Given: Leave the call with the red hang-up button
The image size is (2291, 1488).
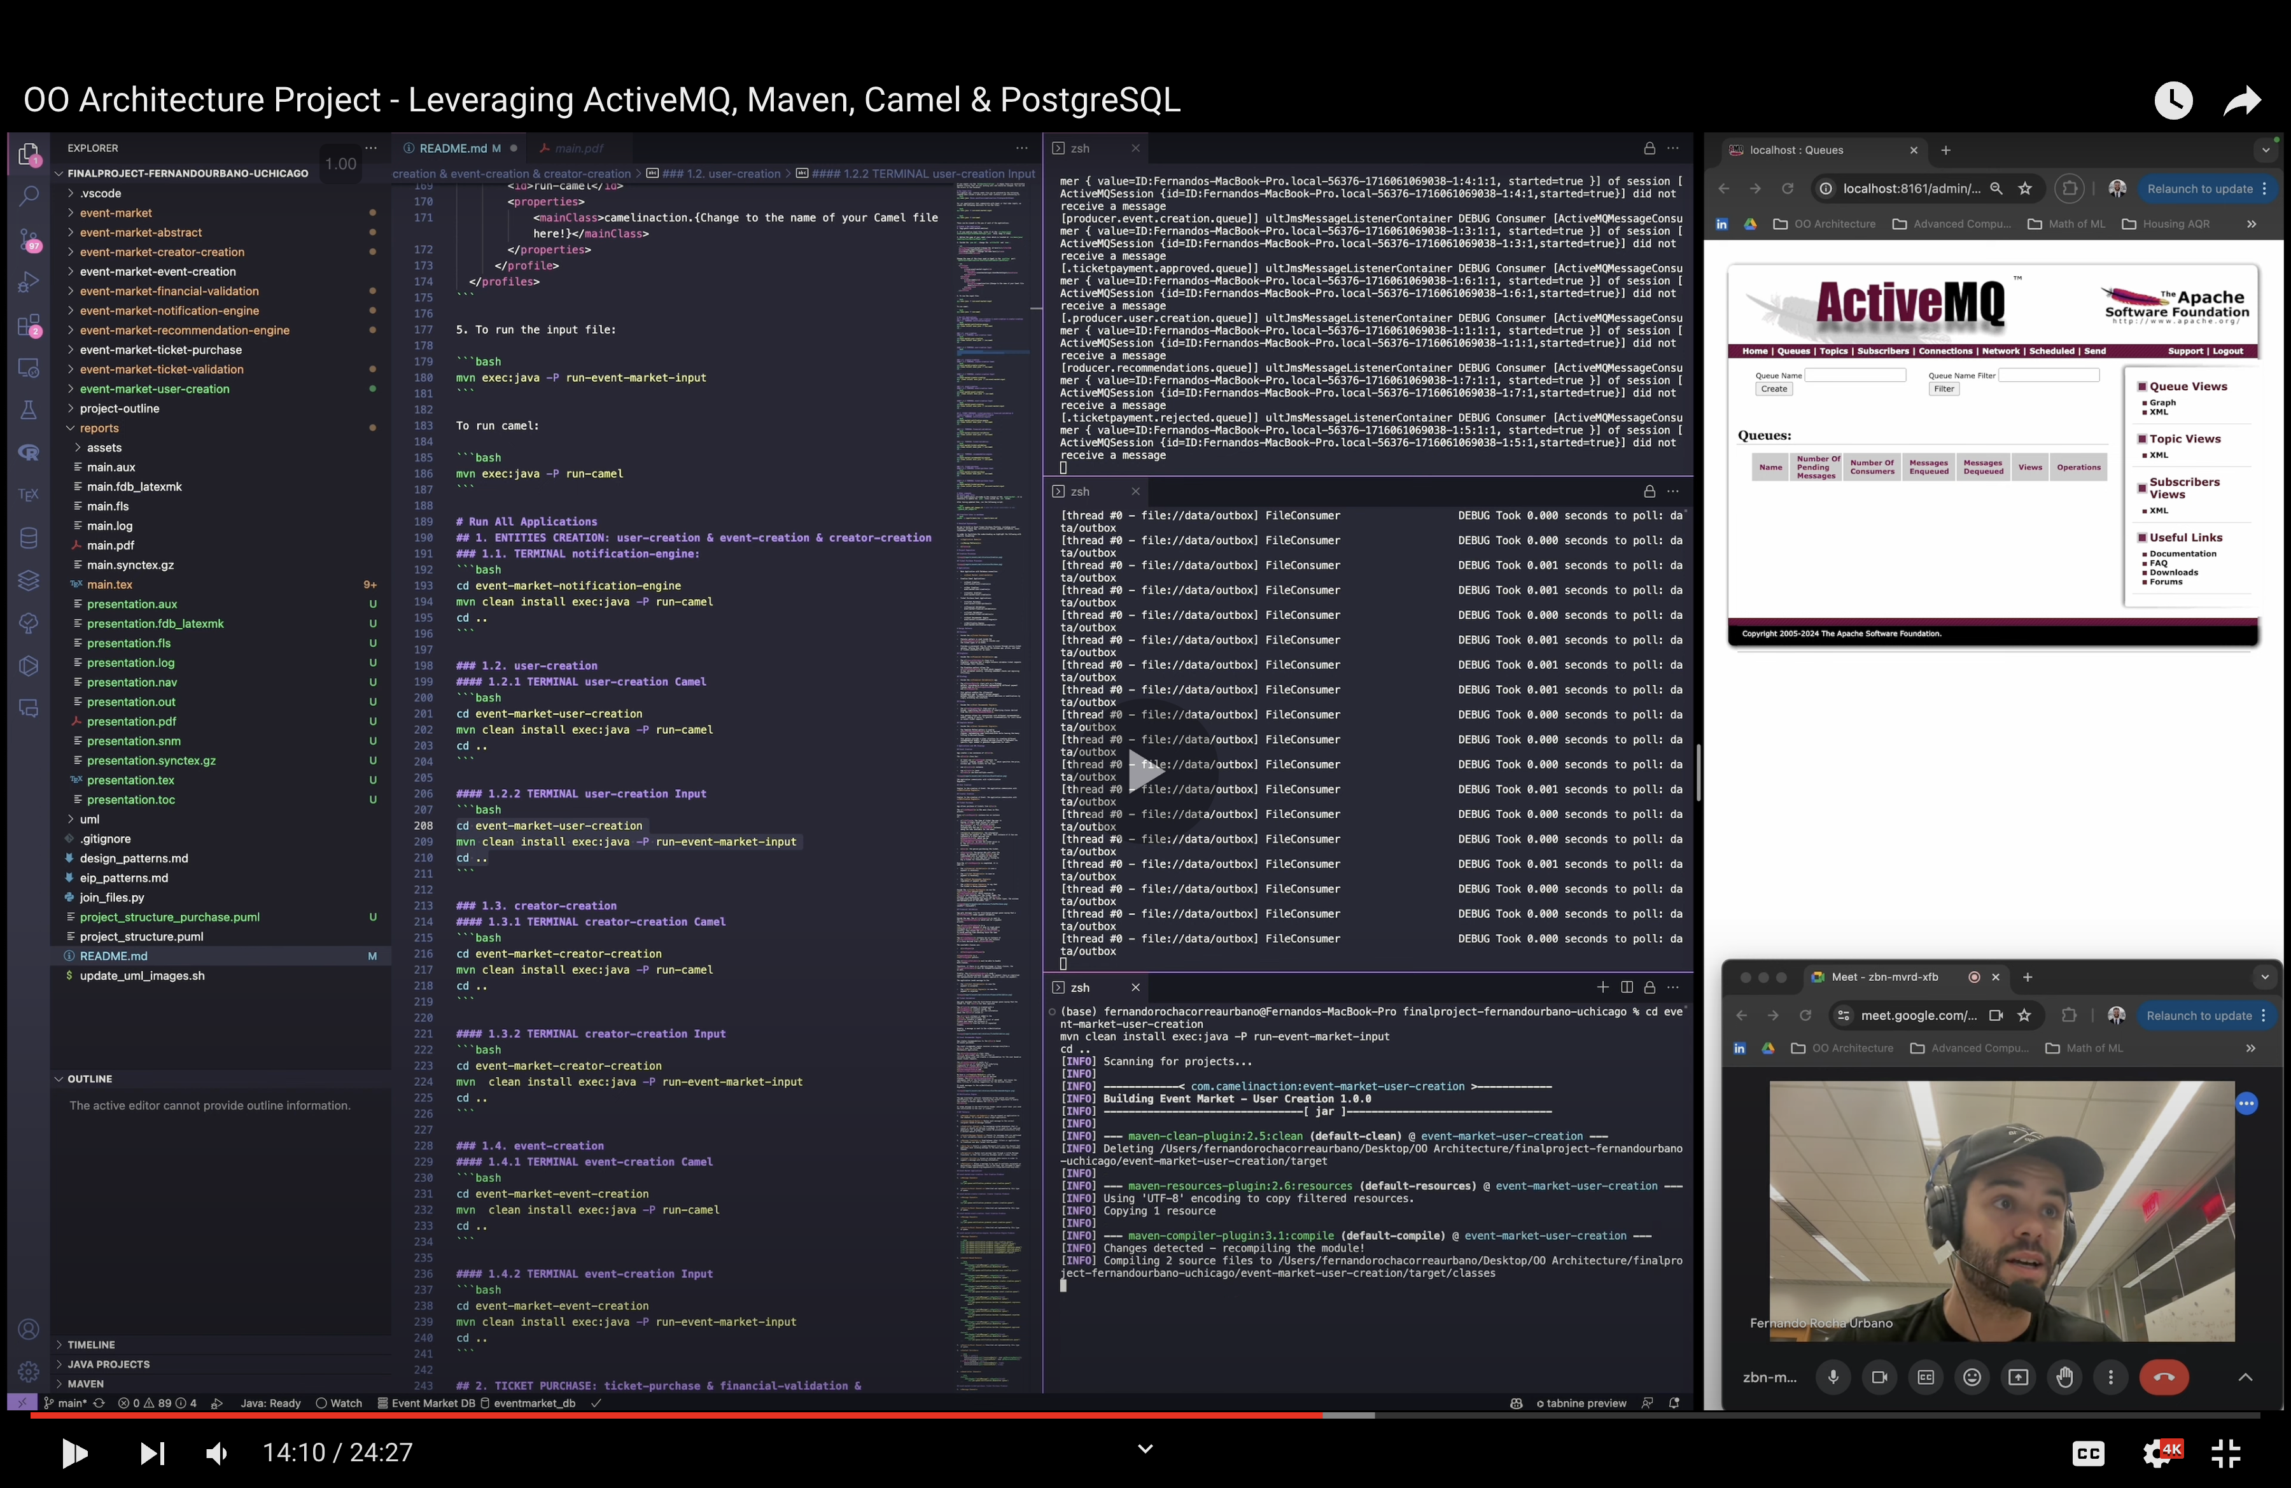Looking at the screenshot, I should coord(2163,1377).
